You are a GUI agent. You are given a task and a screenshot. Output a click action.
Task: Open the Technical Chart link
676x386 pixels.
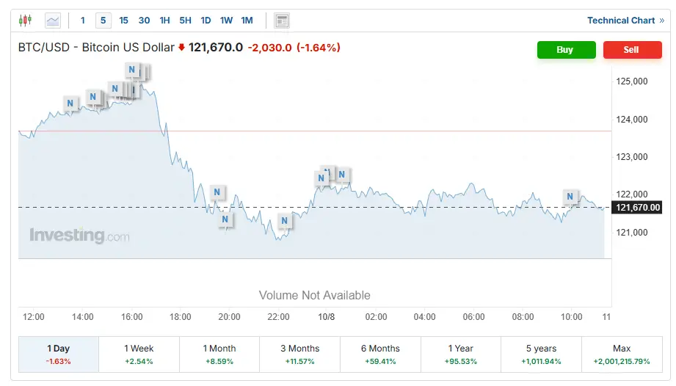[620, 21]
